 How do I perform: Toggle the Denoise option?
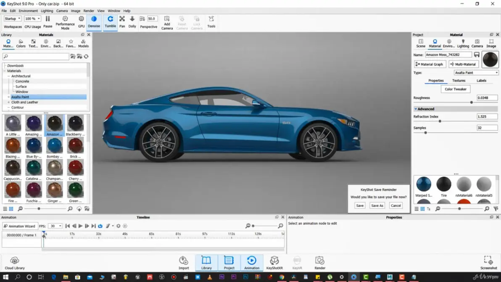[x=94, y=22]
